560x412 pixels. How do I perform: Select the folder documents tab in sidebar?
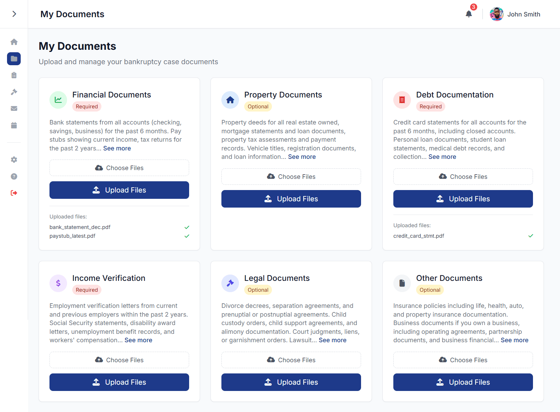pos(14,59)
